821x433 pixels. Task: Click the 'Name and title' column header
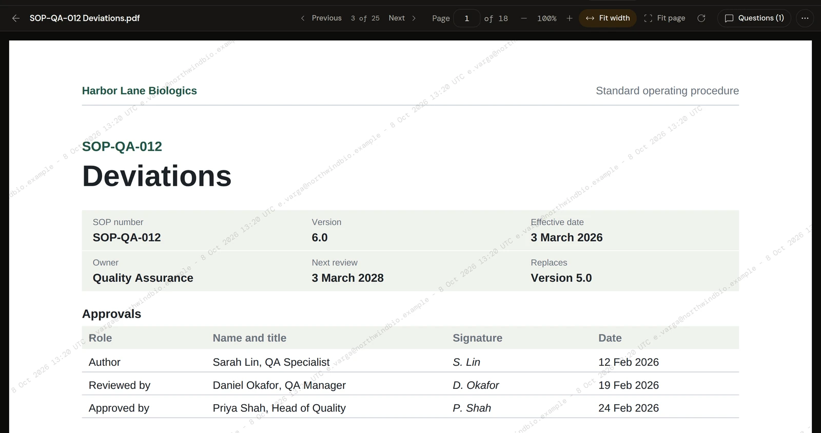[249, 338]
